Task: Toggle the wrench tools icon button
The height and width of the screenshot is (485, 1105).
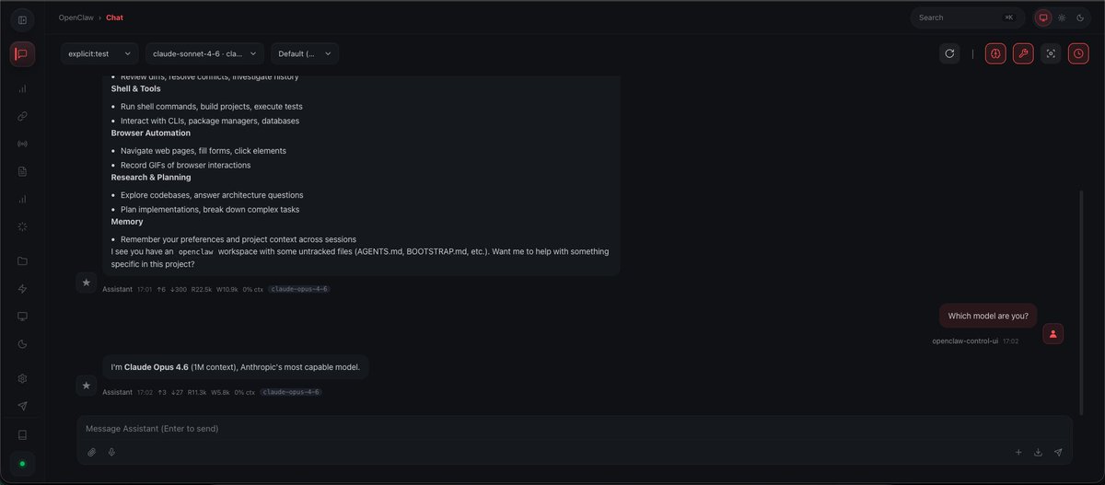Action: 1023,53
